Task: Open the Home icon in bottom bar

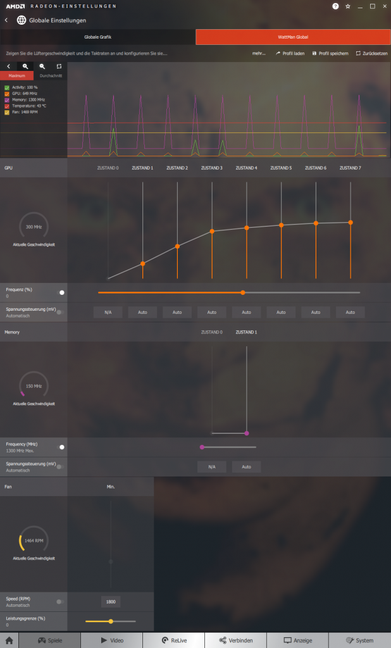Action: pos(9,640)
